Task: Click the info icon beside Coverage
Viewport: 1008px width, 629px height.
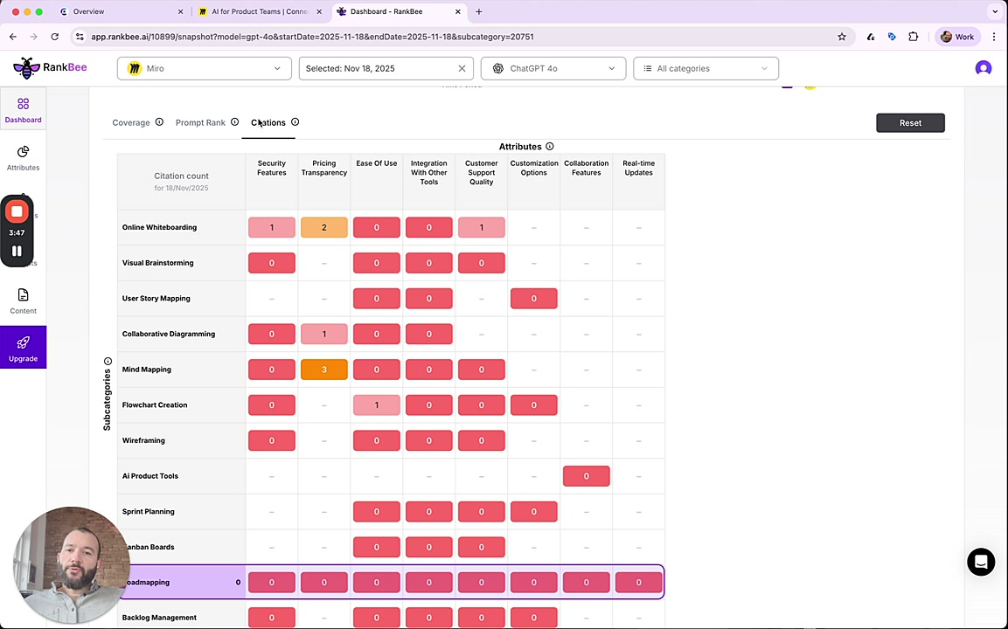Action: (x=159, y=122)
